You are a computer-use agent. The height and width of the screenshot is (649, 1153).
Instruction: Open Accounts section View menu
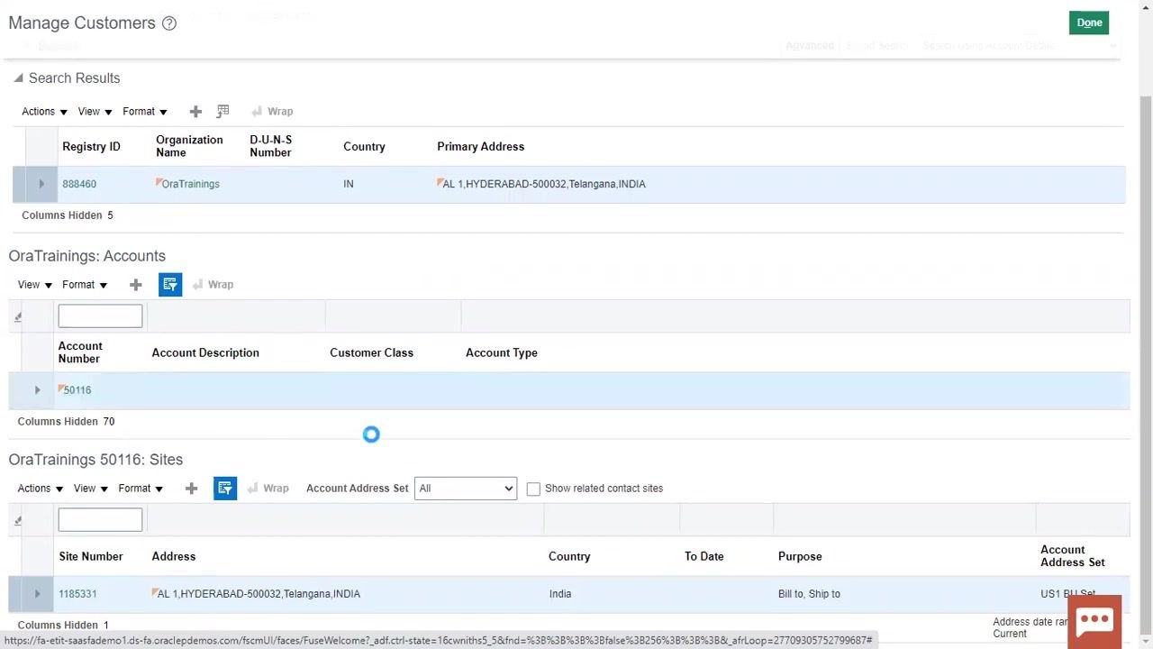35,285
